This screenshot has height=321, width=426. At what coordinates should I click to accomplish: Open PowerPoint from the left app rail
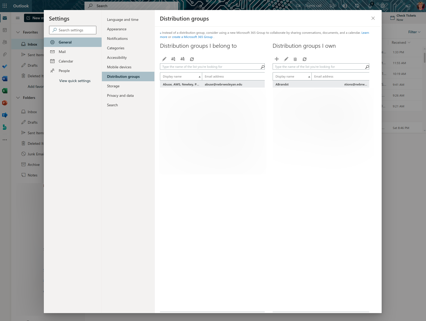point(4,103)
